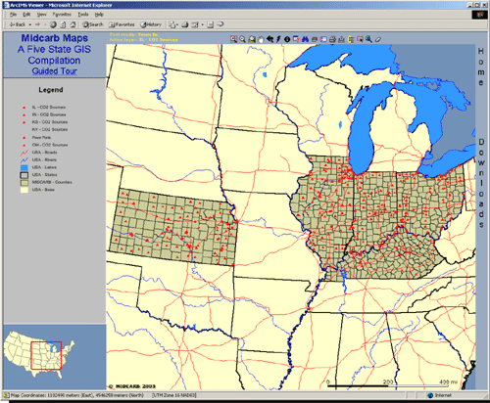Click the vertical Downloads link
The height and width of the screenshot is (403, 490).
coord(481,183)
